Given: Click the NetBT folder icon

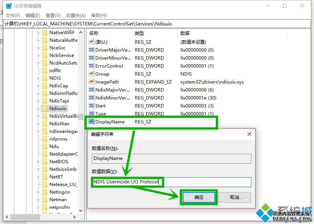Looking at the screenshot, I should click(x=45, y=177).
